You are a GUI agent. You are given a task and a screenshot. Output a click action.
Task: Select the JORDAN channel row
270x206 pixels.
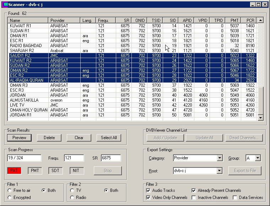(18, 95)
